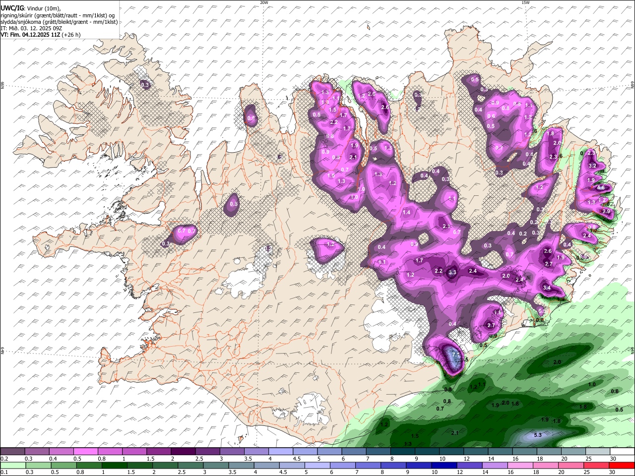Pick the navy blue swatch between 10 and 12, lower row
Viewport: 635px width, 476px height.
click(444, 466)
